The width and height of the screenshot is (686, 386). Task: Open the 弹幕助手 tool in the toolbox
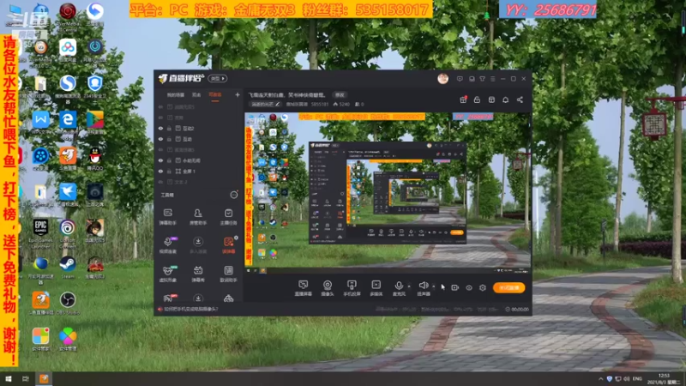pyautogui.click(x=167, y=217)
